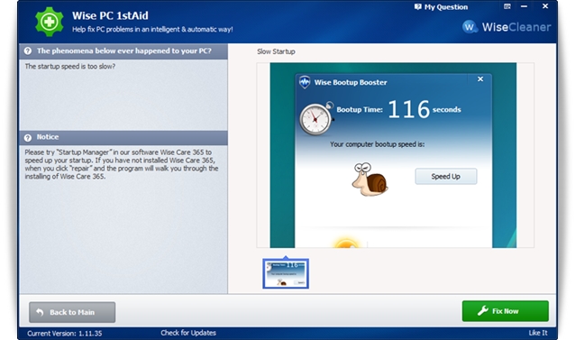
Task: Select the small bootup screenshot thumbnail
Action: pyautogui.click(x=286, y=273)
